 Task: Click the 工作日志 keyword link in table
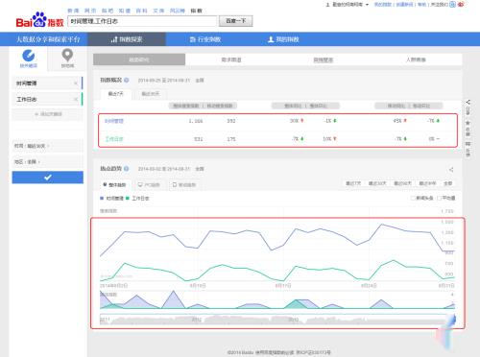114,139
